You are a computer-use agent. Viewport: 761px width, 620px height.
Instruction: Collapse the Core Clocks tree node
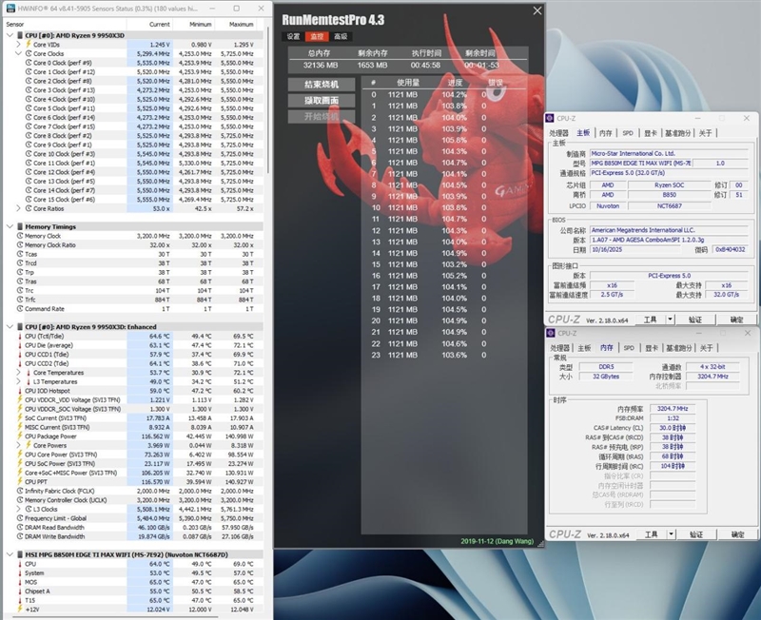click(x=19, y=54)
